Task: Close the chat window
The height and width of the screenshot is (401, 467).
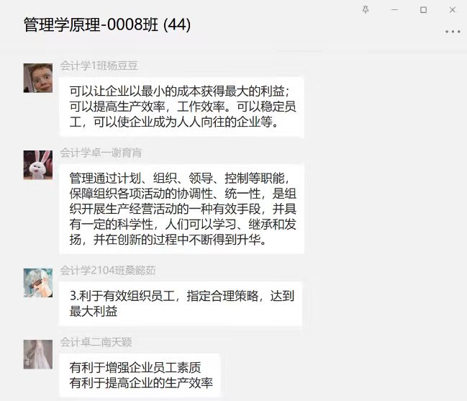Action: tap(453, 10)
